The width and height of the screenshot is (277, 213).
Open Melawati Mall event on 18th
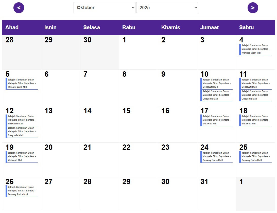click(x=255, y=120)
